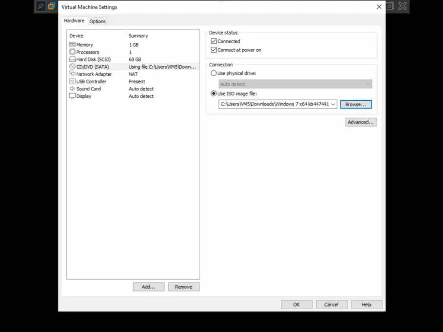Click the Present USB summary value
443x332 pixels.
click(137, 81)
